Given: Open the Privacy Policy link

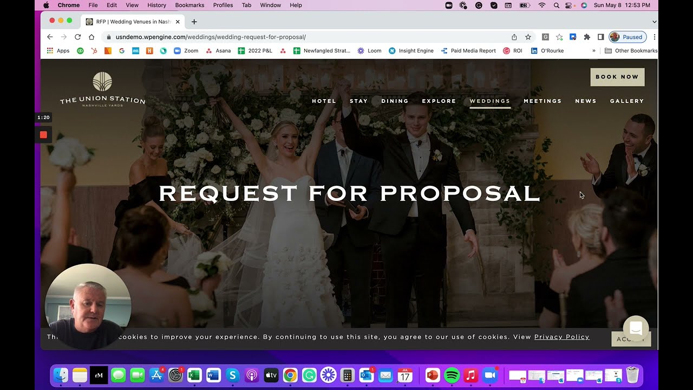Looking at the screenshot, I should coord(561,337).
